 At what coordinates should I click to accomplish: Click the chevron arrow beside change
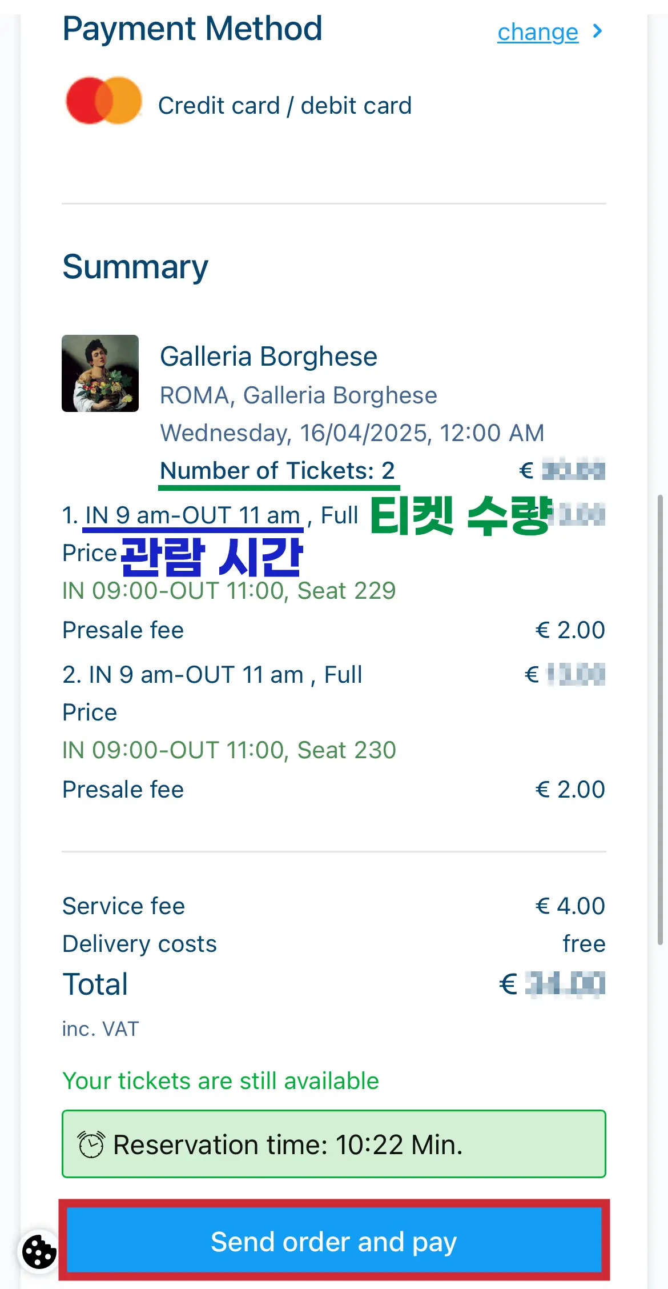click(x=597, y=31)
